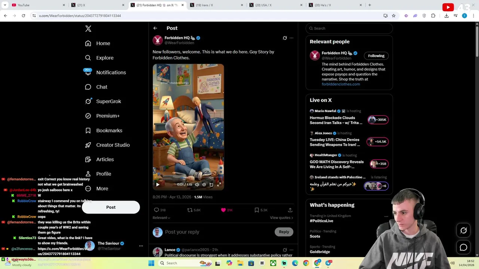Open Chrome downloads icon
The height and width of the screenshot is (269, 479).
tap(446, 16)
